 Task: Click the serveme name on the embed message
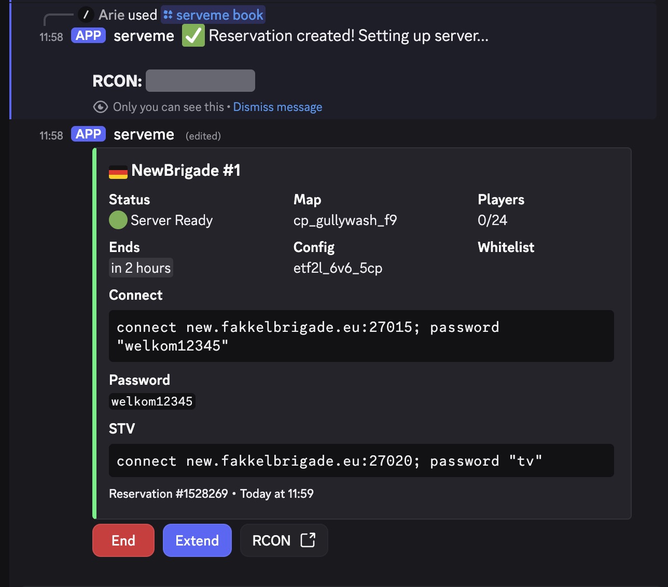144,135
